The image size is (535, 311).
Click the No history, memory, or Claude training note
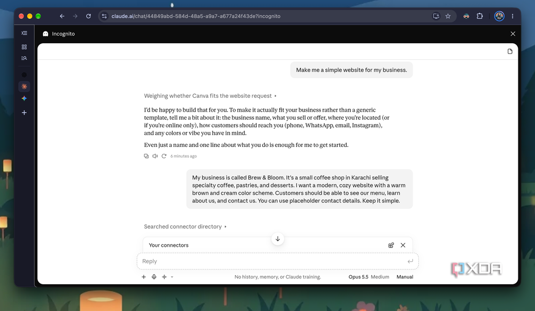(x=278, y=277)
